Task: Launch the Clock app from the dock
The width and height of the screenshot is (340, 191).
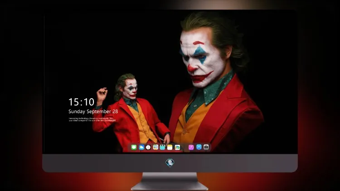Action: point(148,147)
